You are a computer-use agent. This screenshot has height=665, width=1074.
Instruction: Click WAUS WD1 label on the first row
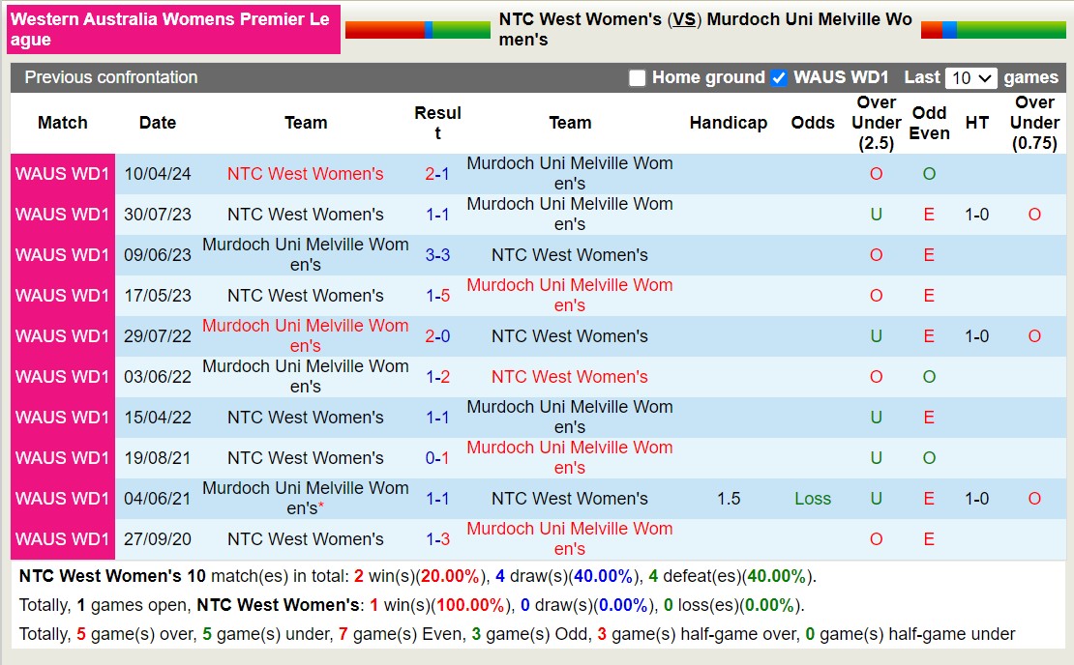62,173
